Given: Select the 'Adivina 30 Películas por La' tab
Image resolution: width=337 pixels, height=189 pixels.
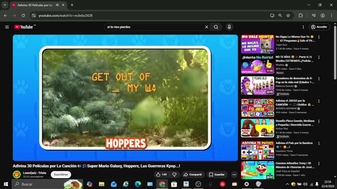Looking at the screenshot, I should tap(35, 5).
